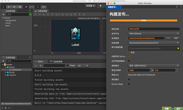Select the scale transform tool
183x110 pixels.
point(15,6)
